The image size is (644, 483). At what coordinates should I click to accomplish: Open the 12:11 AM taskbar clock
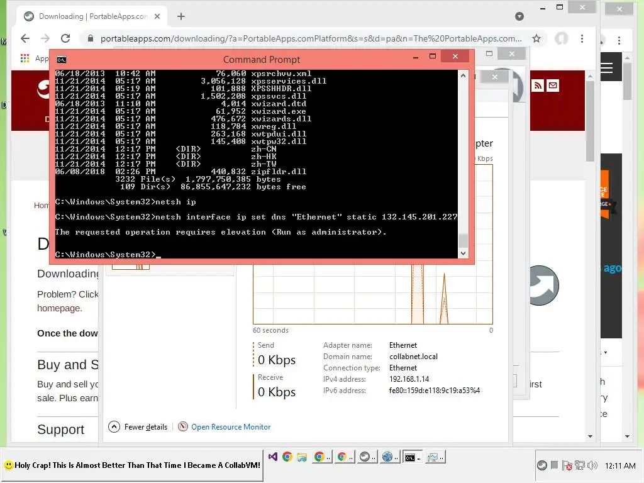point(620,466)
